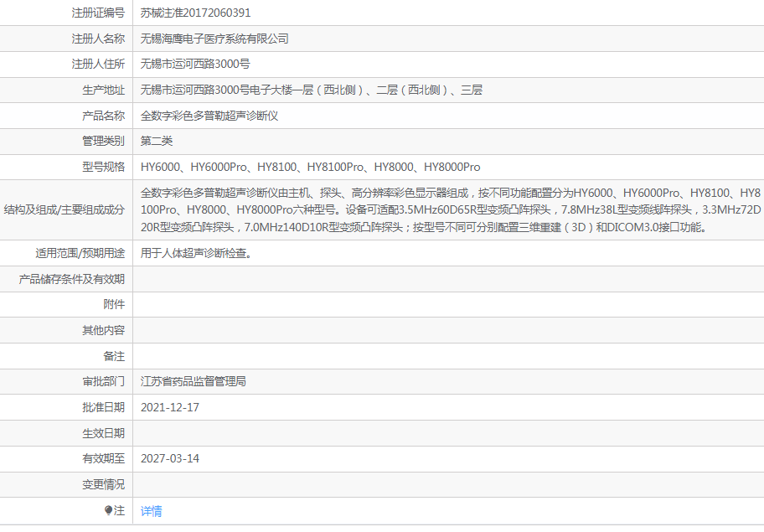Click the 产品储存条件及有效期 label
Image resolution: width=764 pixels, height=532 pixels.
click(x=72, y=279)
